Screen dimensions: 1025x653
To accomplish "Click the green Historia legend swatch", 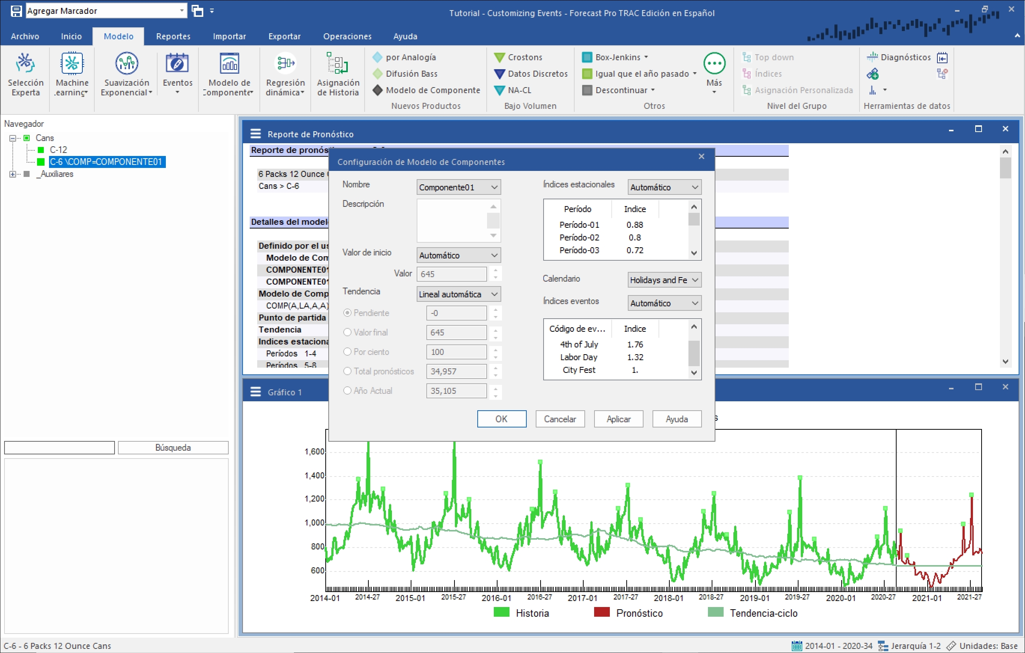I will point(501,612).
